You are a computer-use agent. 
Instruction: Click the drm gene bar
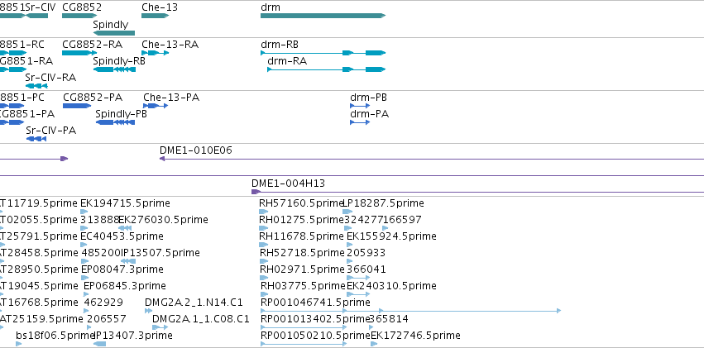(x=323, y=16)
